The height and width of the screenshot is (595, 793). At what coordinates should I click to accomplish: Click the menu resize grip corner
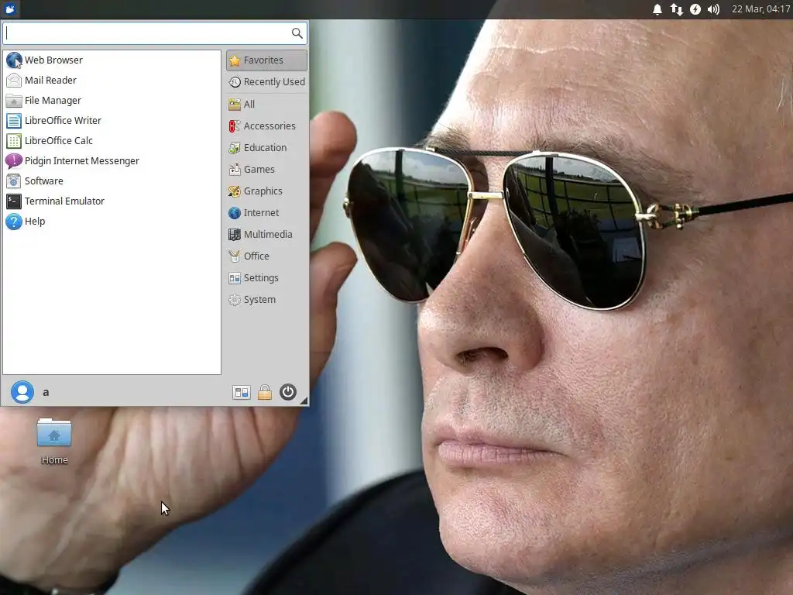coord(304,401)
